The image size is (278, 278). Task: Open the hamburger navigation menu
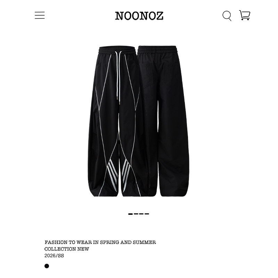tap(40, 15)
